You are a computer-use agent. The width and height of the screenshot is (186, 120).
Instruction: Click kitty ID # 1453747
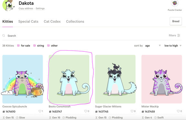coord(56,112)
